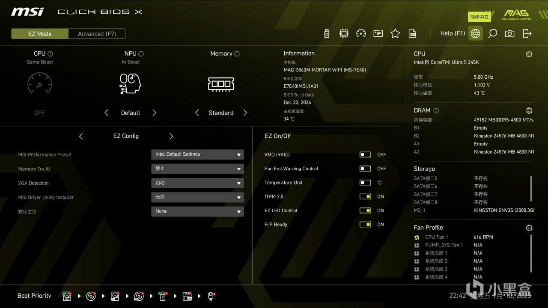Open the hardware monitor gauge icon

pos(361,33)
